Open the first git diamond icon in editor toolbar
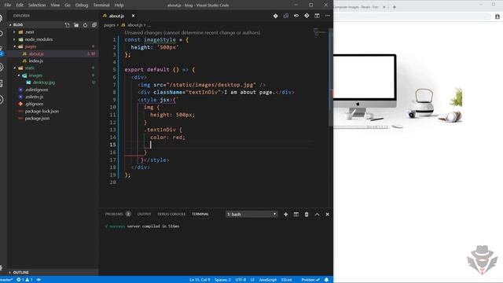The width and height of the screenshot is (503, 283). point(275,16)
